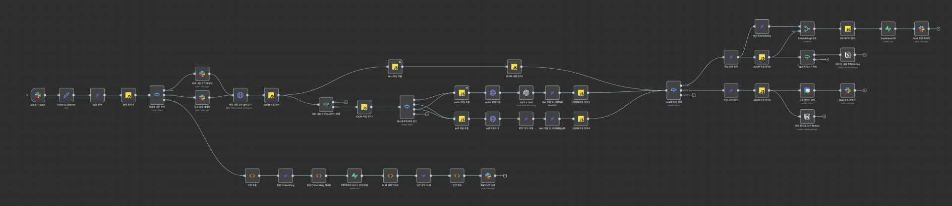Open the 'text 파일 추출' JS code node

pyautogui.click(x=395, y=67)
